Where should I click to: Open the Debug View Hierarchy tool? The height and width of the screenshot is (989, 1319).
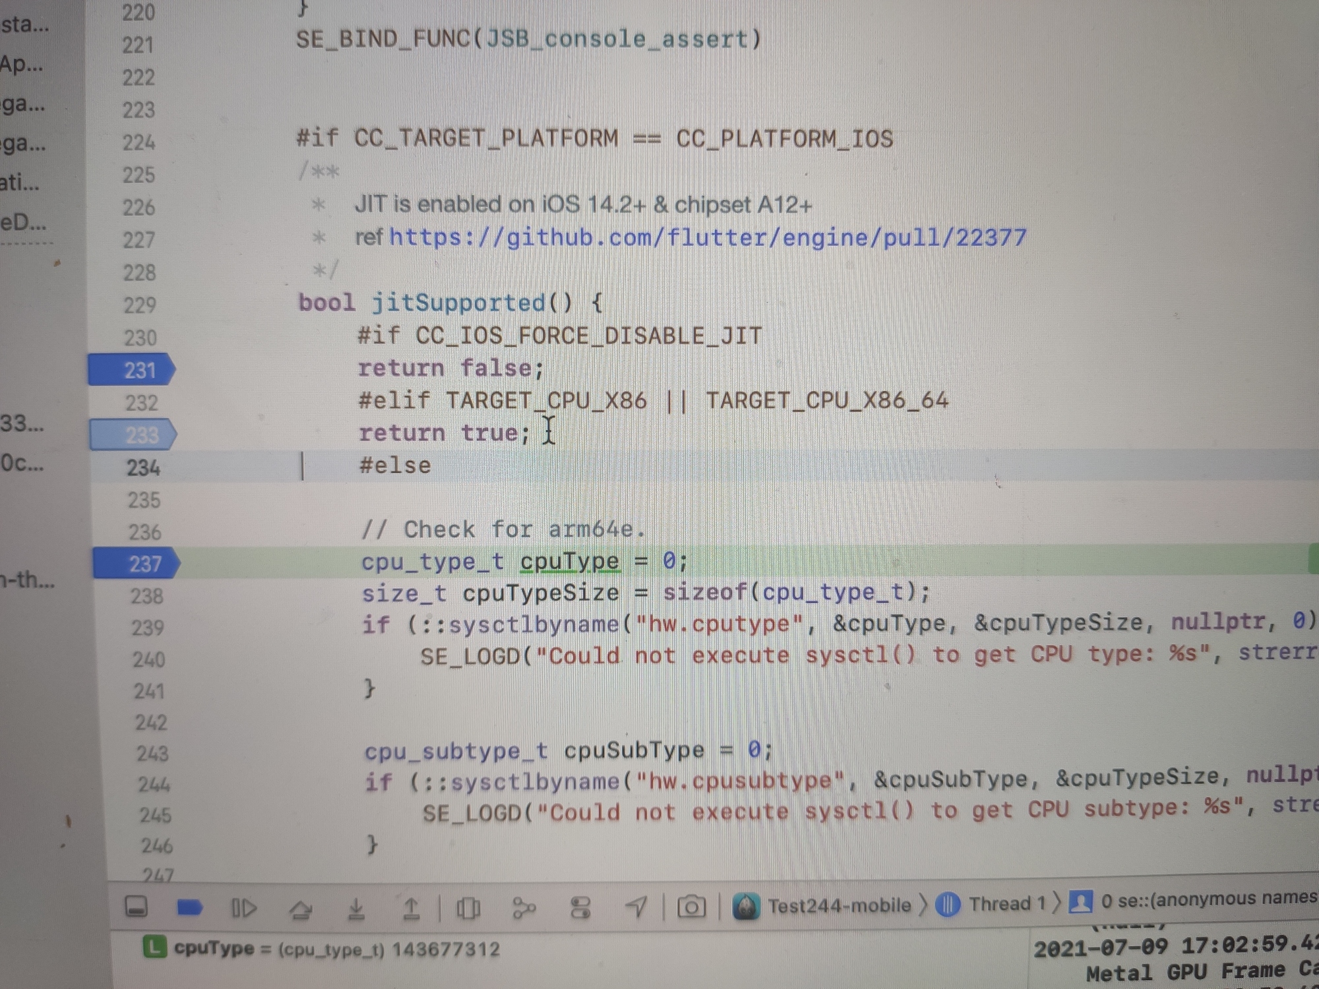pyautogui.click(x=468, y=909)
